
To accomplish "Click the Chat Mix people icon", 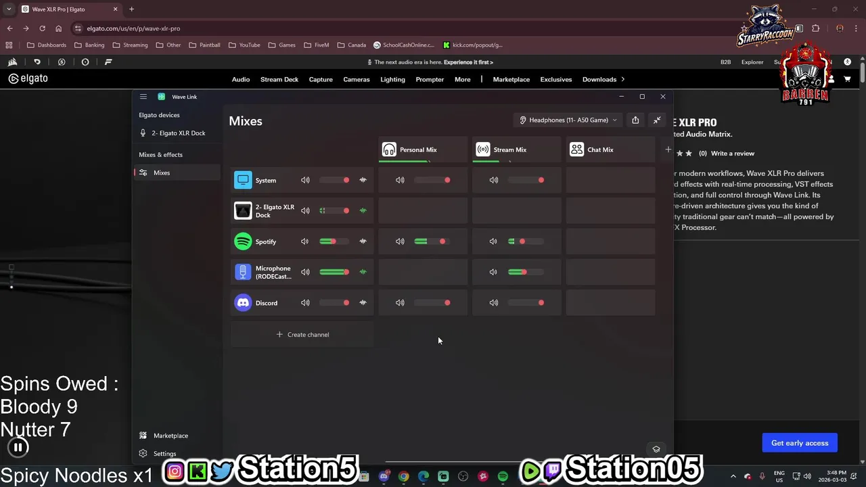I will click(576, 149).
